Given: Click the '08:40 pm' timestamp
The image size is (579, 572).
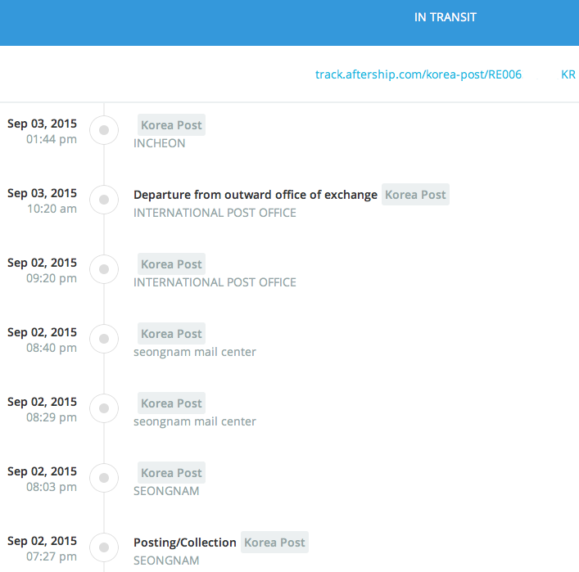Looking at the screenshot, I should [52, 348].
